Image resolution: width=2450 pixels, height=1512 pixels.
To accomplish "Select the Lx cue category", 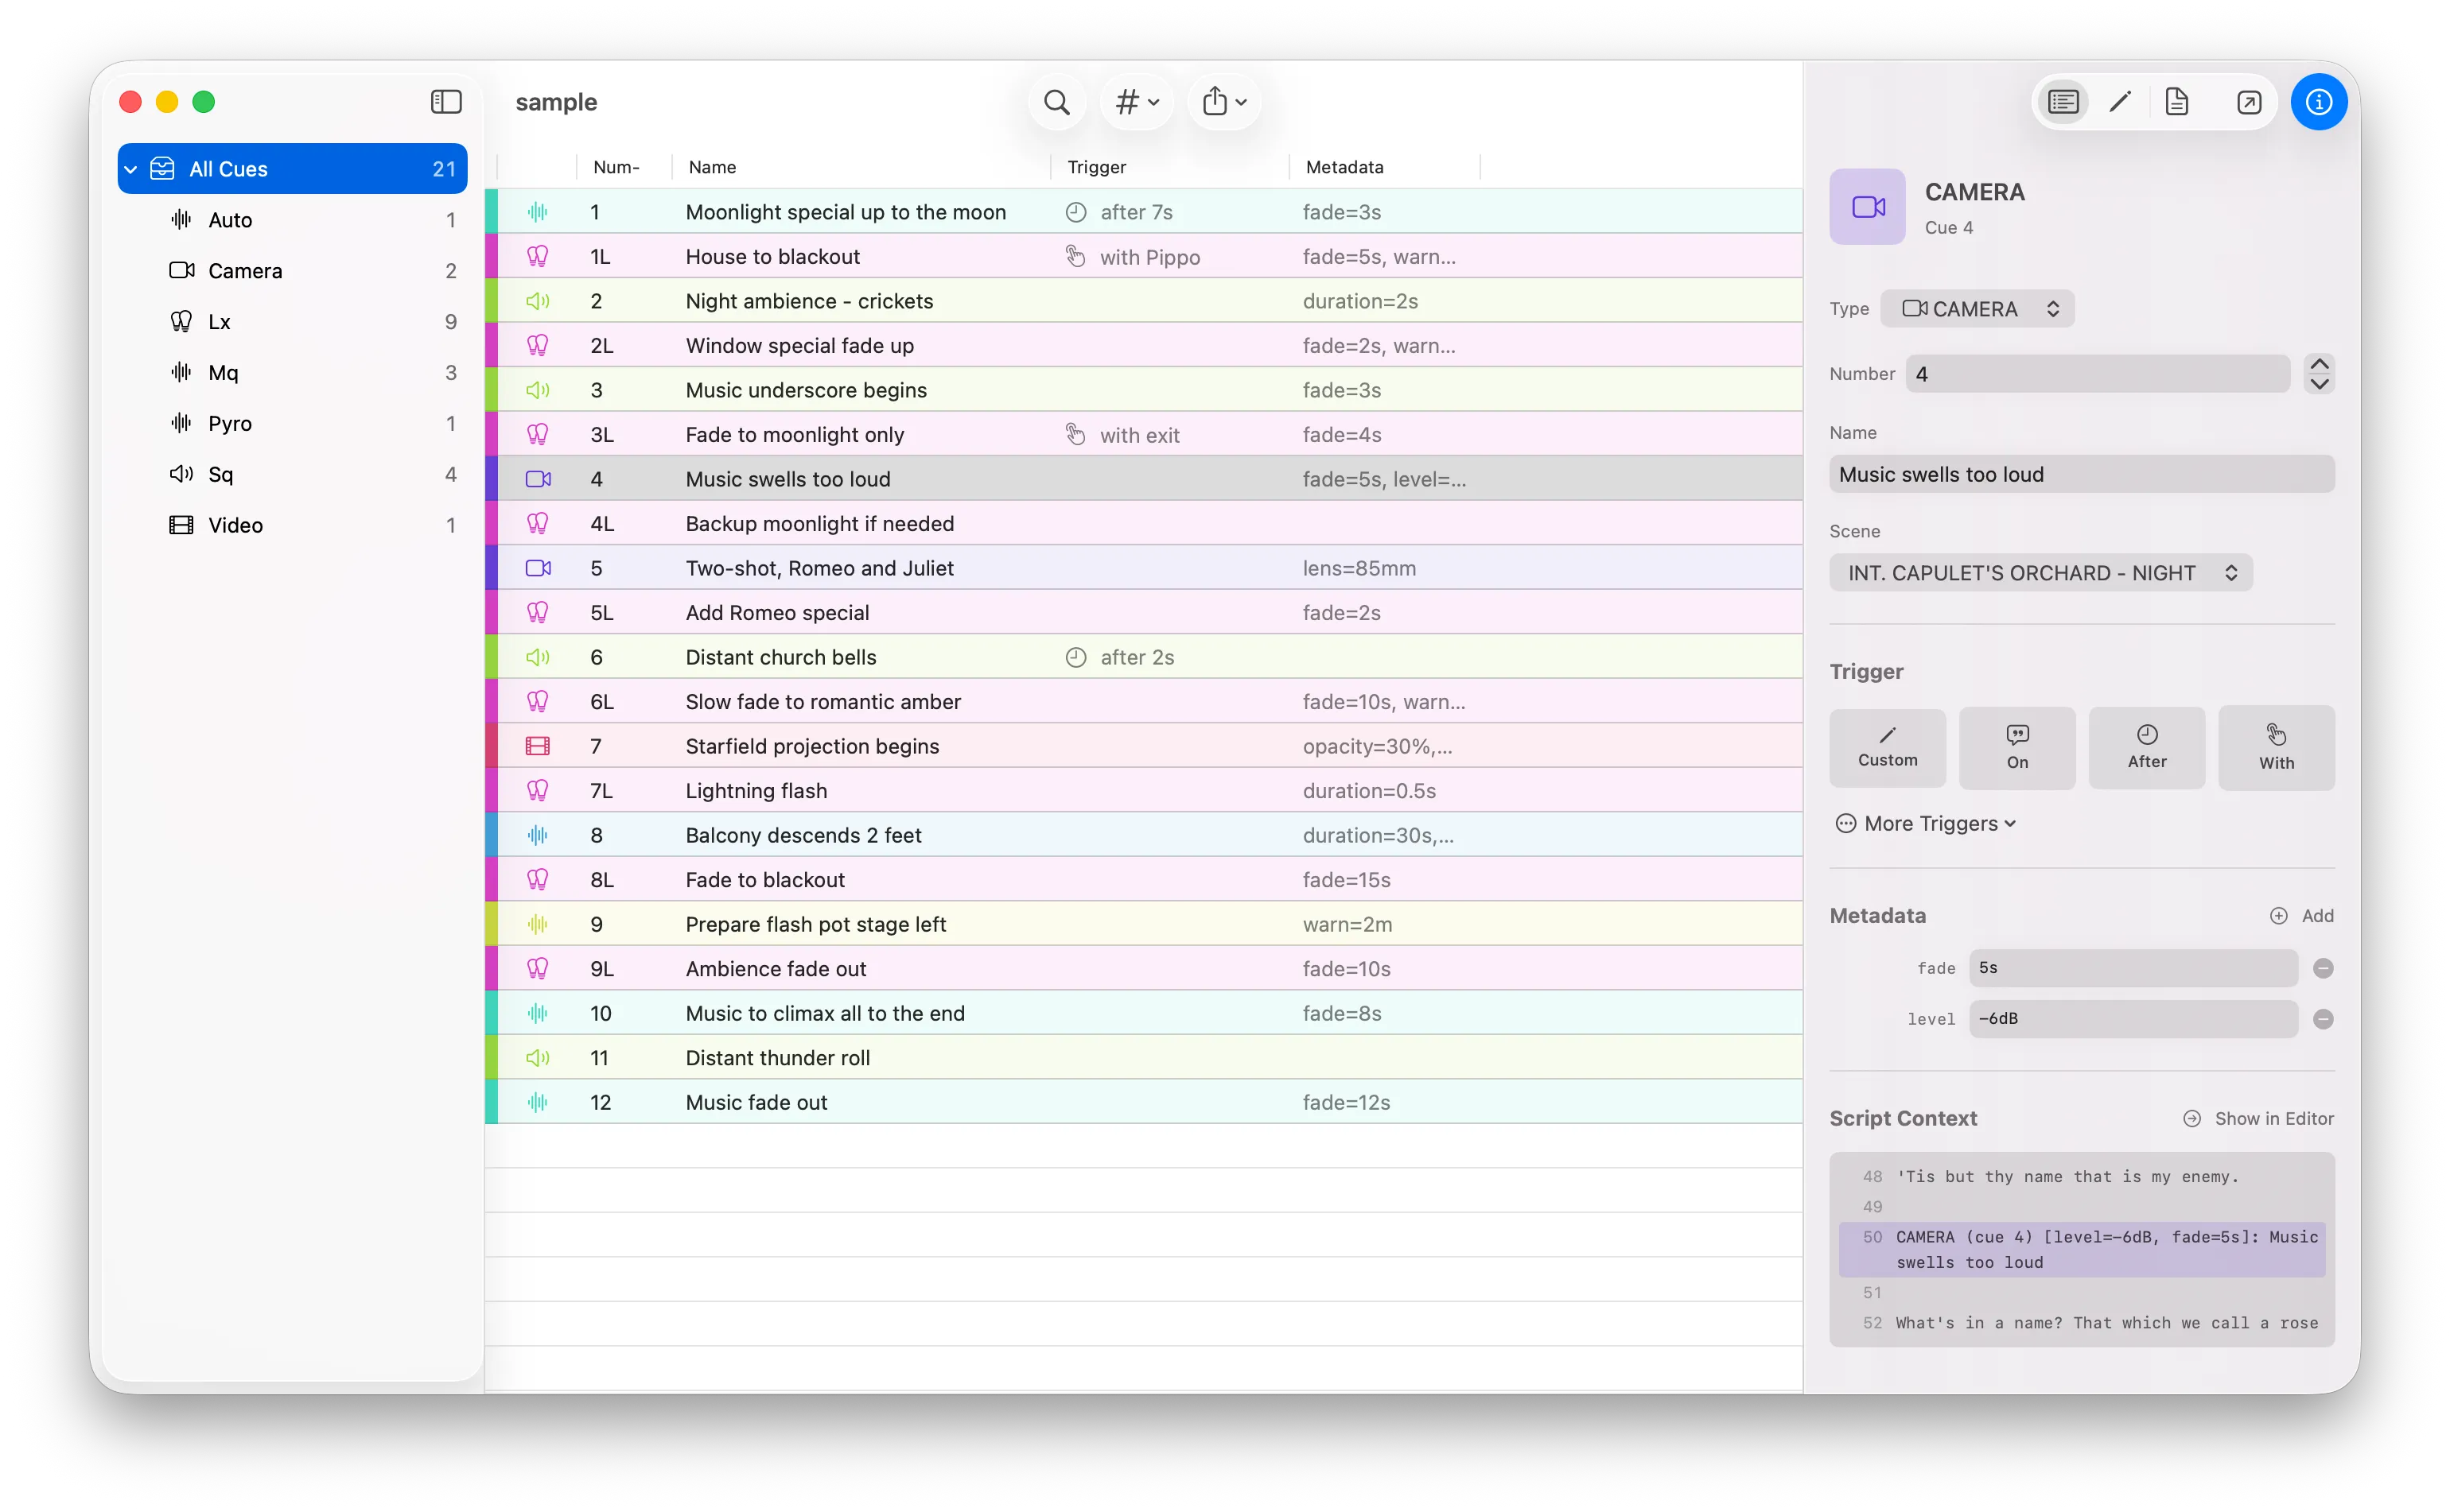I will (x=292, y=322).
